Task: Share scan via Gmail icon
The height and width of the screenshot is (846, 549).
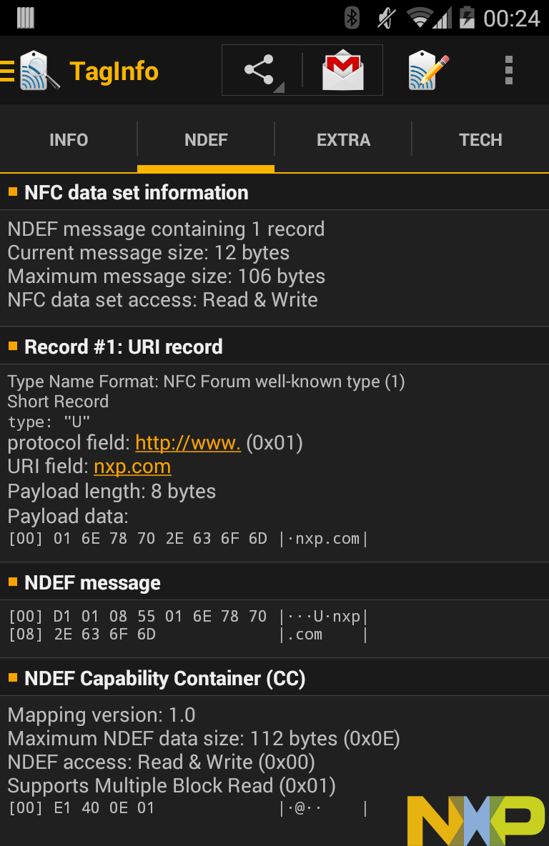Action: click(x=343, y=70)
